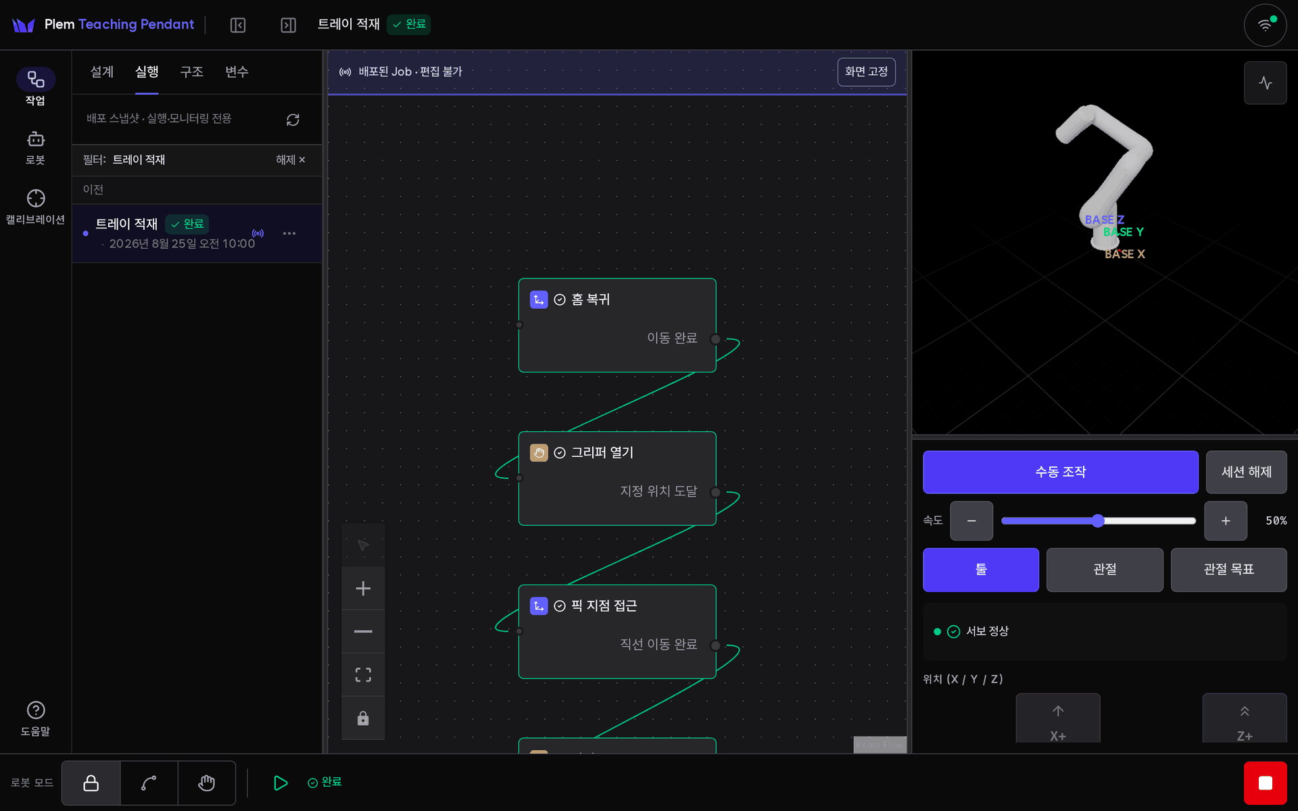Select the 픽 지점 접근 node

point(617,632)
